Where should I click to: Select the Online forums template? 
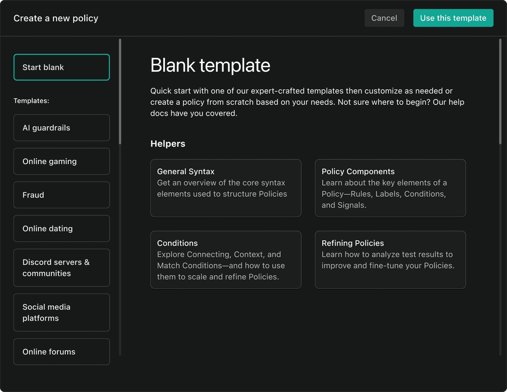click(x=61, y=351)
